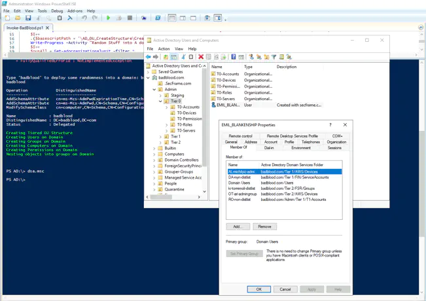Switch to the Organization tab
The height and width of the screenshot is (301, 426).
(x=336, y=142)
